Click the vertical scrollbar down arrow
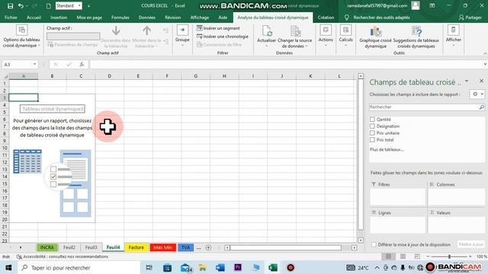This screenshot has width=488, height=274. (361, 241)
